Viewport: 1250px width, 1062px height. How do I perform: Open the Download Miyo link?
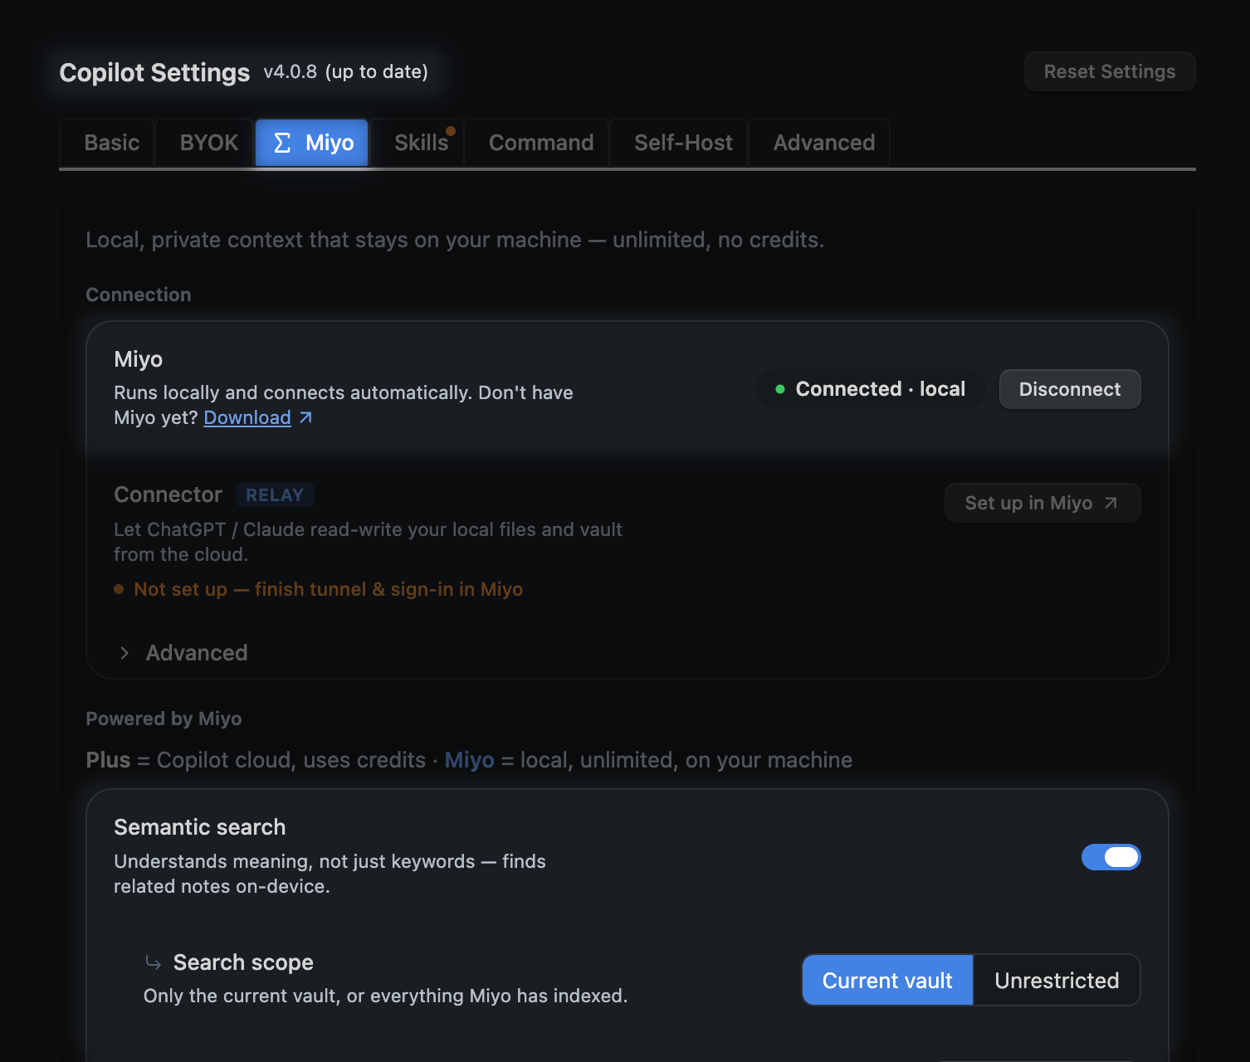[x=247, y=417]
